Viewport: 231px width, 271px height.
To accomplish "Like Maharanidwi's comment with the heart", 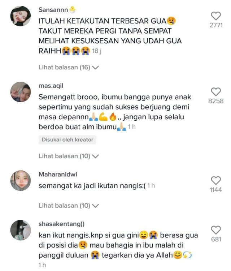I will (x=216, y=180).
